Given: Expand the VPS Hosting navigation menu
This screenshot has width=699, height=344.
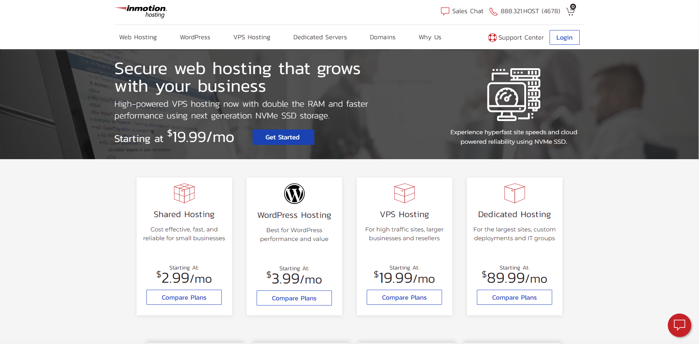Looking at the screenshot, I should [251, 37].
